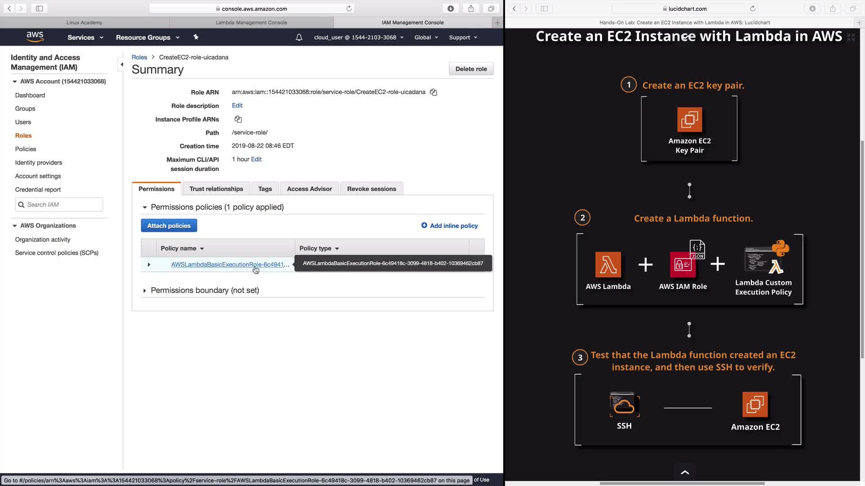
Task: Click the AWS logo home icon
Action: coord(35,37)
